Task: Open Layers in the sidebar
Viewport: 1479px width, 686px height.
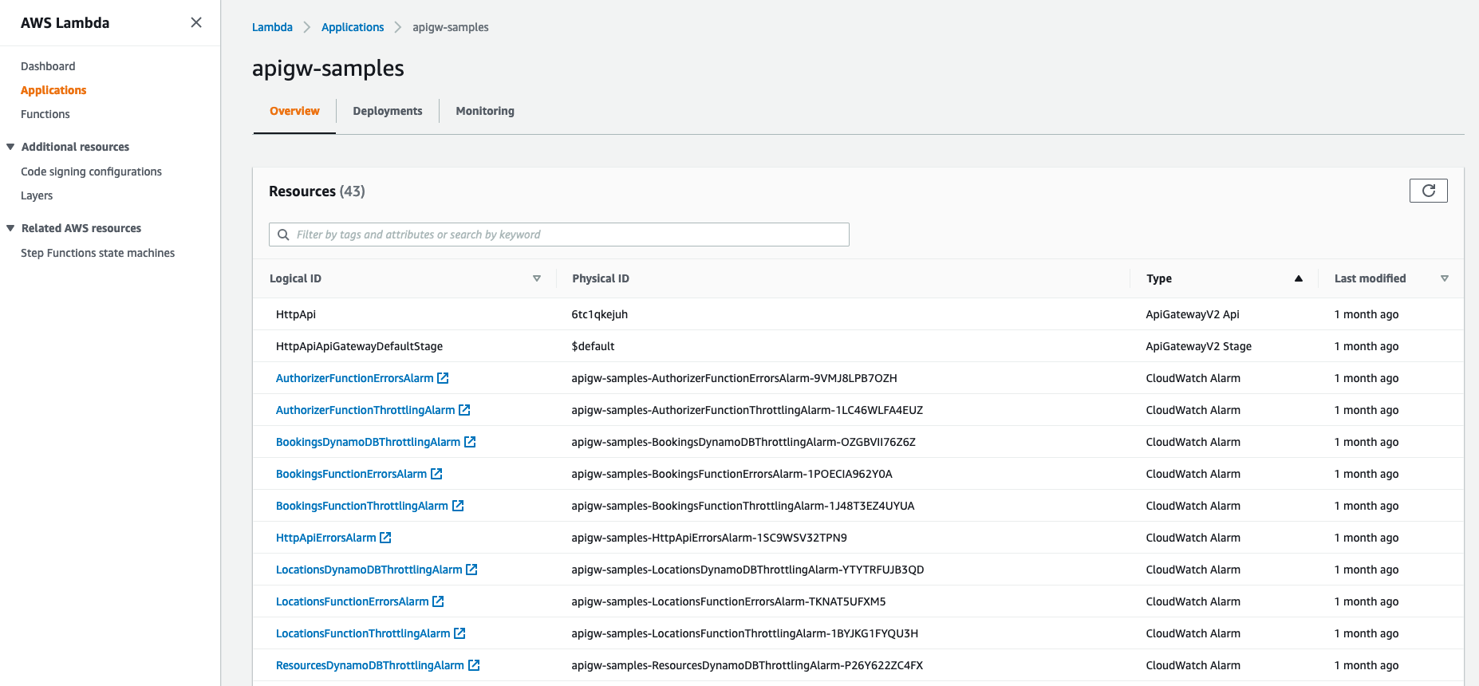Action: point(37,195)
